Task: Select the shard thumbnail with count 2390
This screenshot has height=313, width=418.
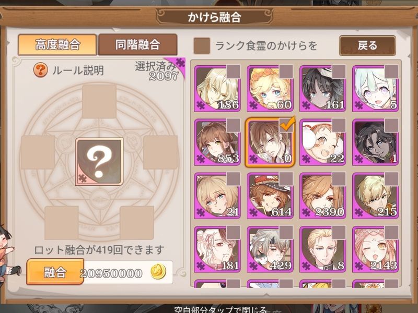Action: (x=323, y=196)
